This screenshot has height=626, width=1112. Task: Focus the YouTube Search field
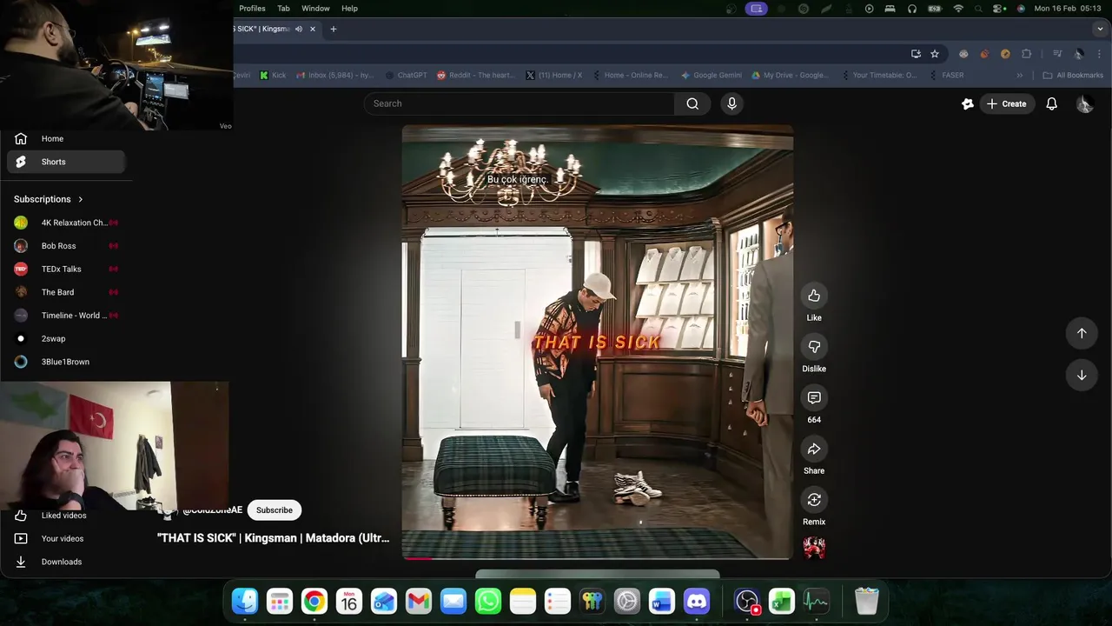coord(520,103)
